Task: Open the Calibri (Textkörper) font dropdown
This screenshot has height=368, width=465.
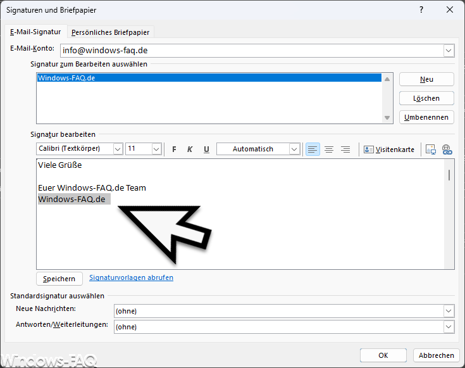Action: (118, 149)
